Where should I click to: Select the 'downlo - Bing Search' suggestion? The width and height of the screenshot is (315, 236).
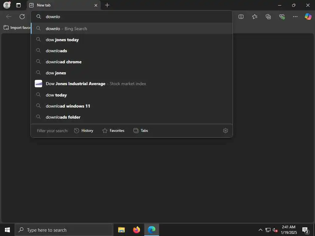tap(132, 29)
